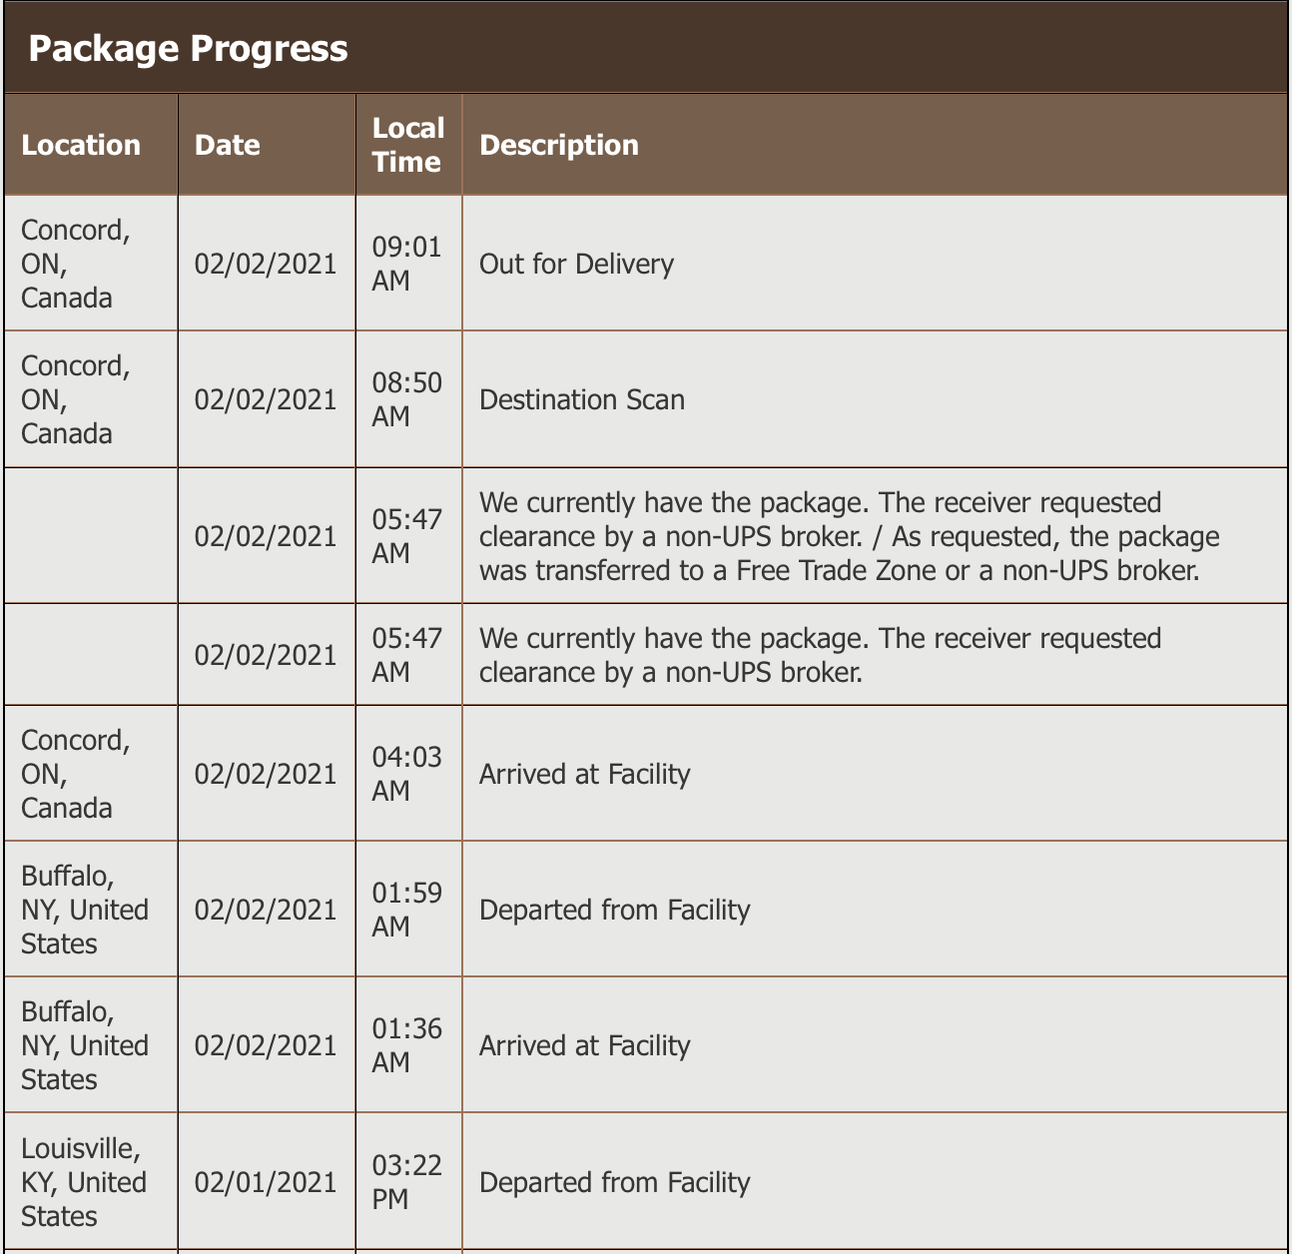The width and height of the screenshot is (1292, 1254).
Task: Click the Location column header
Action: 81,145
